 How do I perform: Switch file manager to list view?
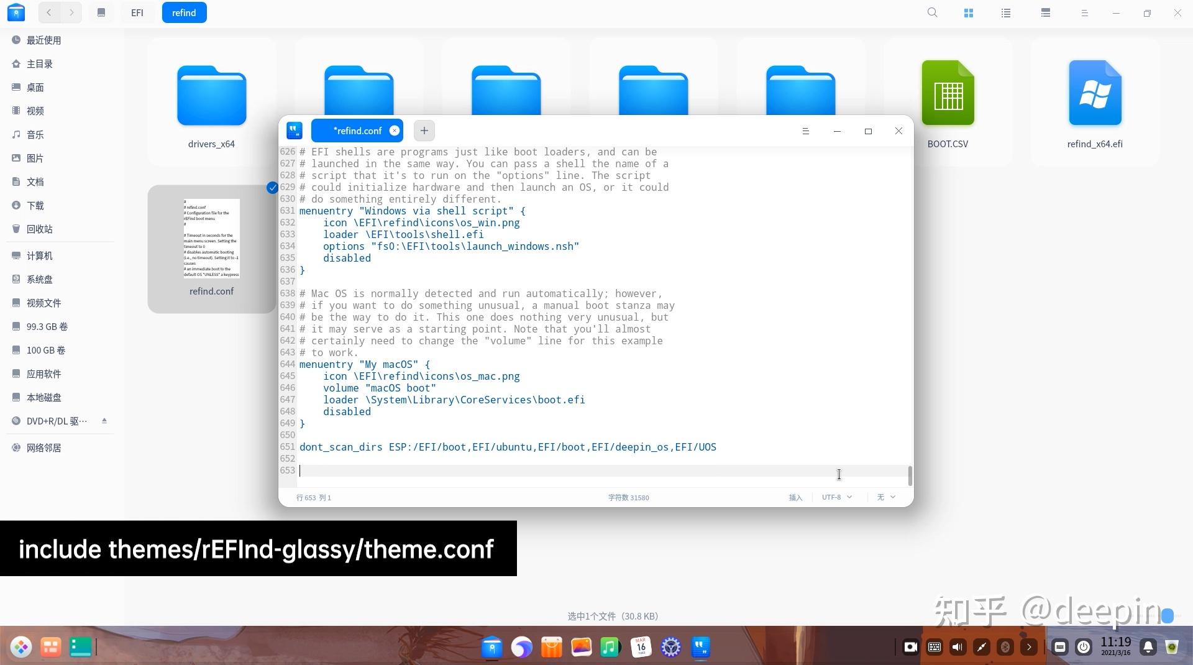[1005, 12]
